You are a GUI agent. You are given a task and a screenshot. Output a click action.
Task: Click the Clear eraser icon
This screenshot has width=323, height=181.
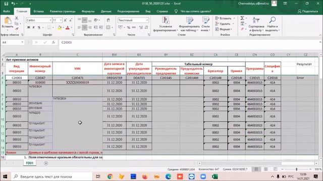coord(242,29)
